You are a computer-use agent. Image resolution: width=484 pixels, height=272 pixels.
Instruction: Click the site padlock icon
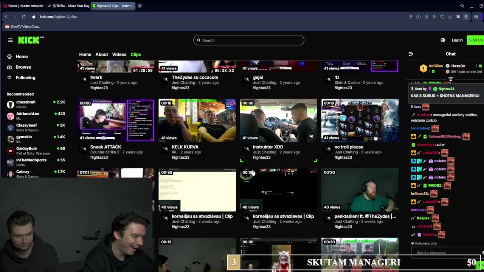coord(34,17)
